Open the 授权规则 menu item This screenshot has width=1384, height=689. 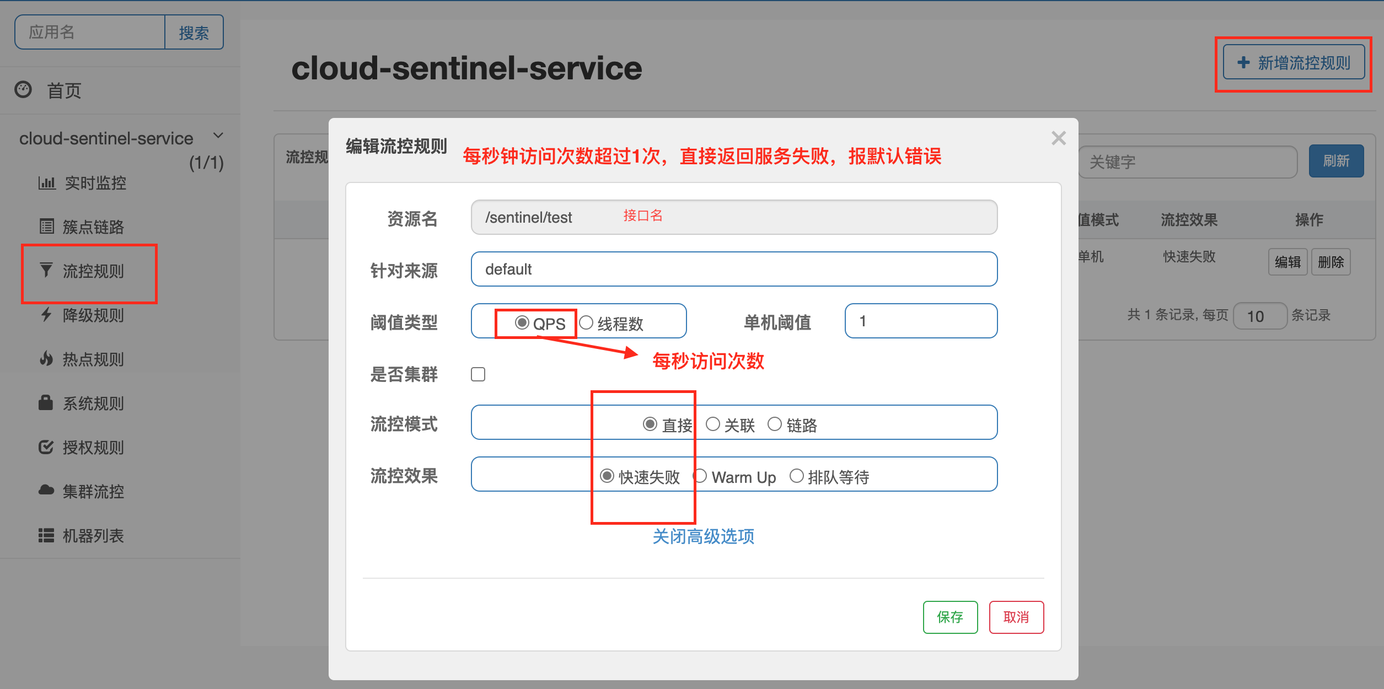click(93, 447)
